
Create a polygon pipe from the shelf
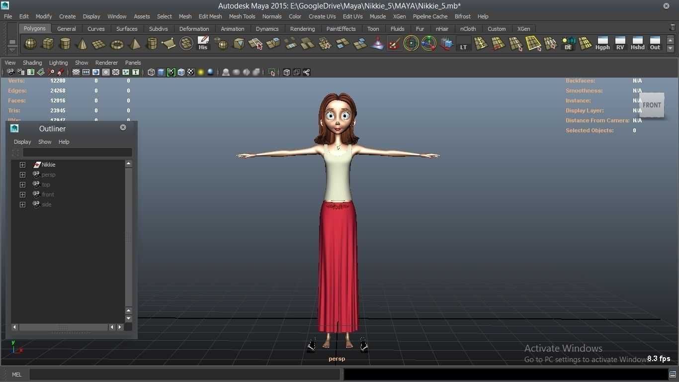click(152, 44)
